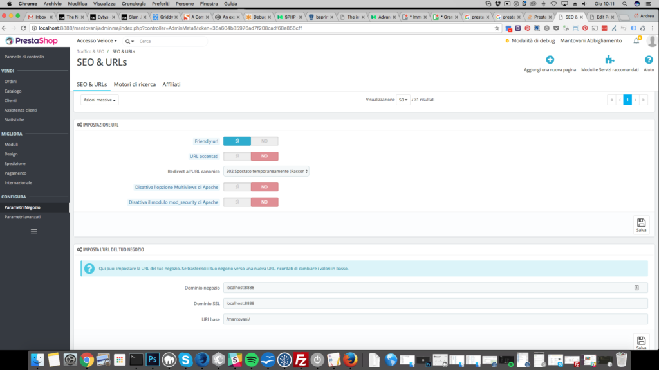Screen dimensions: 659x370
Task: Open Visualizza menu in menu bar
Action: 104,4
